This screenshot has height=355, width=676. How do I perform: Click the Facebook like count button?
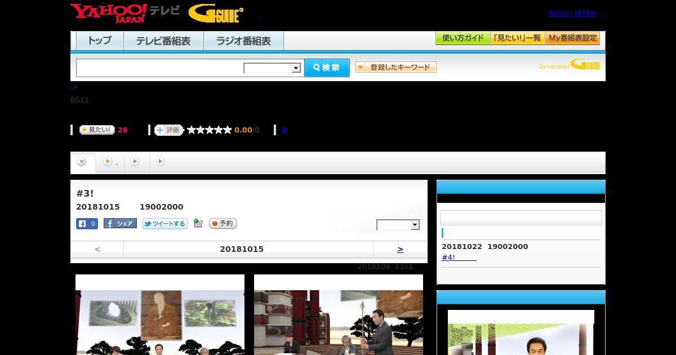pos(87,224)
